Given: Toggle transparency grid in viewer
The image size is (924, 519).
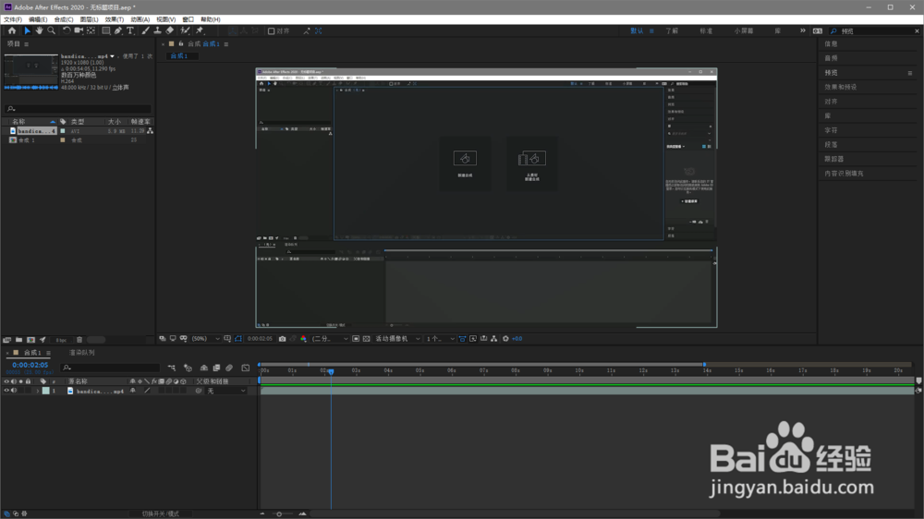Looking at the screenshot, I should click(367, 339).
